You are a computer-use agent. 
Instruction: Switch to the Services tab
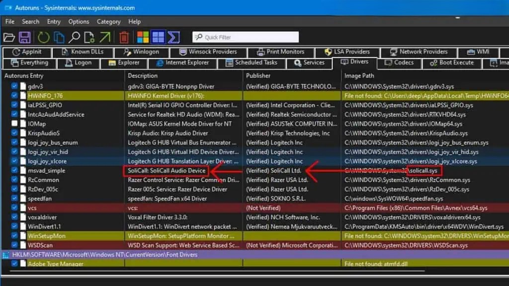(309, 63)
